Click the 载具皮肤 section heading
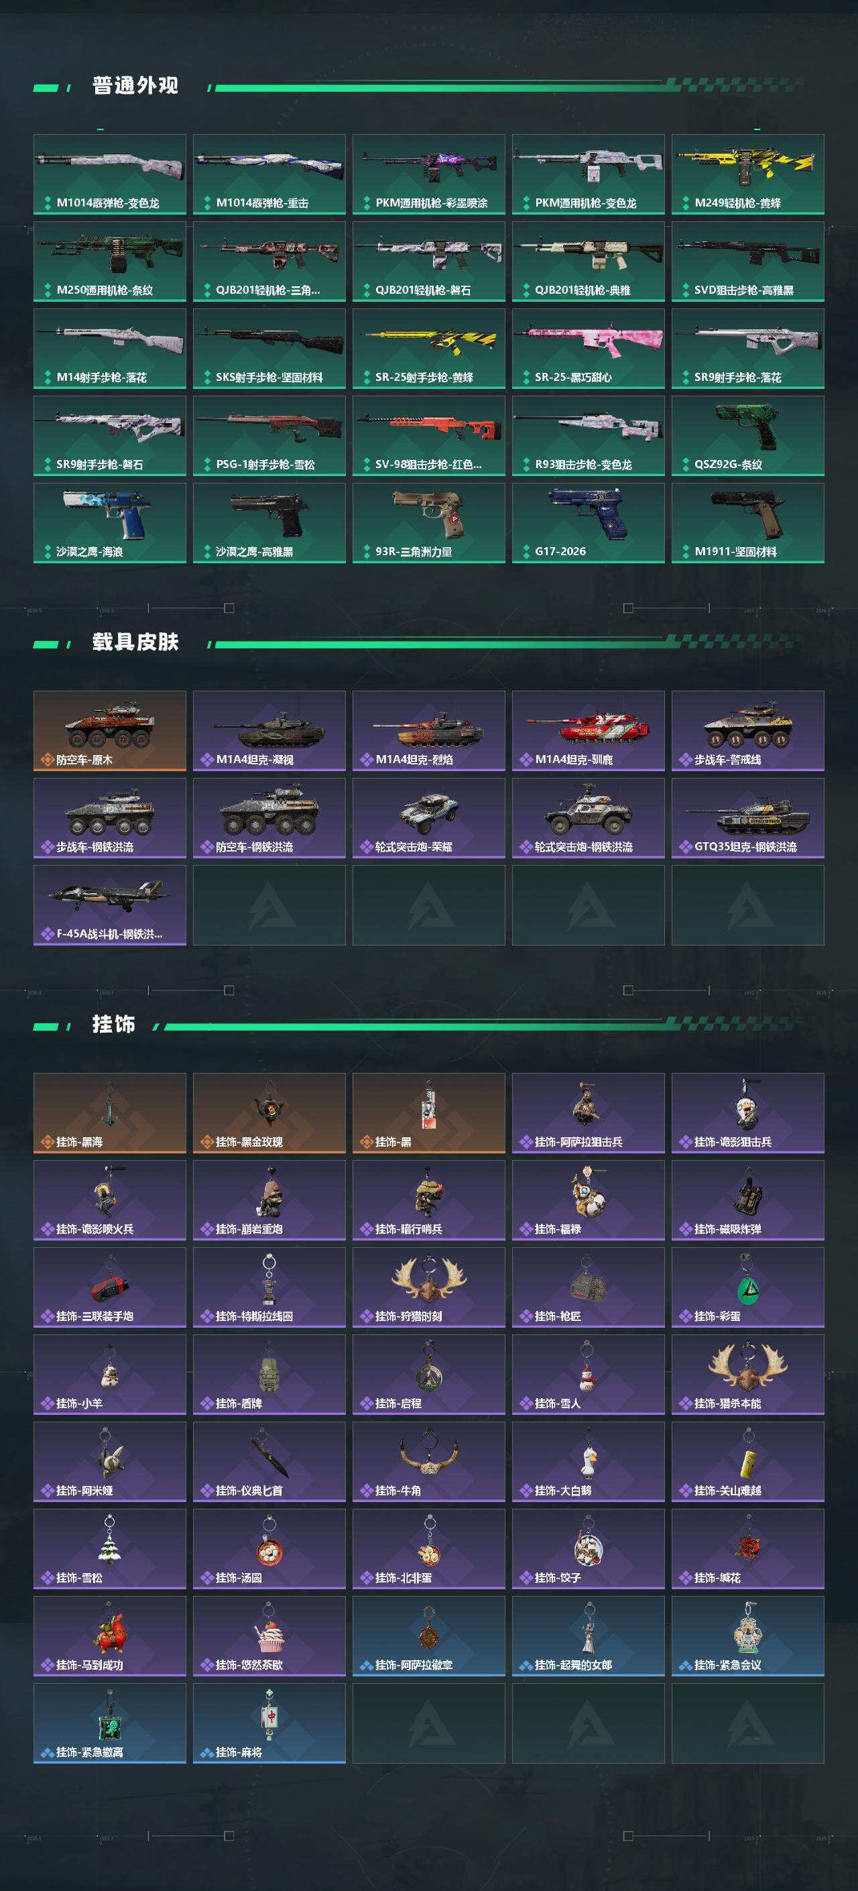The height and width of the screenshot is (1891, 858). pos(135,642)
